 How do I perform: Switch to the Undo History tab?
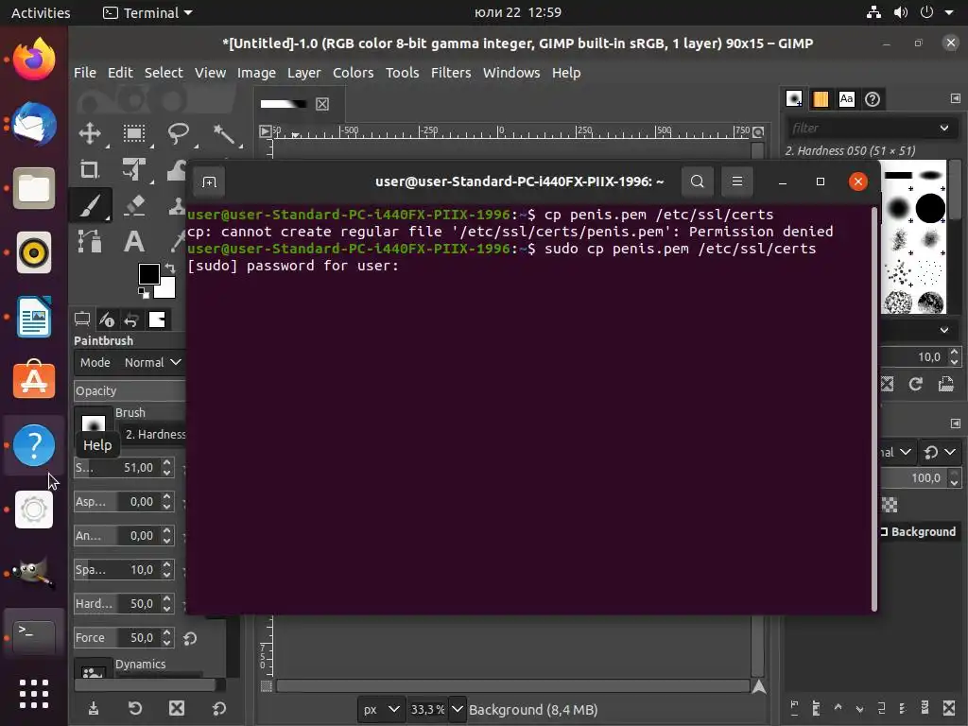(131, 320)
